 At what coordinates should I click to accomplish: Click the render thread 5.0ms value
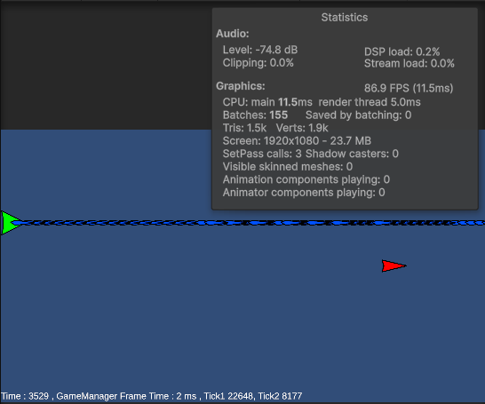click(370, 102)
